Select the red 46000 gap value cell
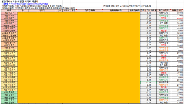 click(x=177, y=18)
